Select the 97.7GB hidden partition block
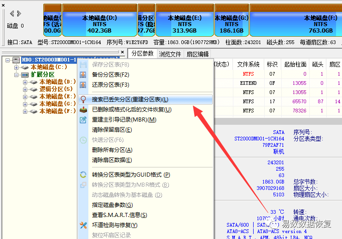342x239 pixels. coord(146,20)
